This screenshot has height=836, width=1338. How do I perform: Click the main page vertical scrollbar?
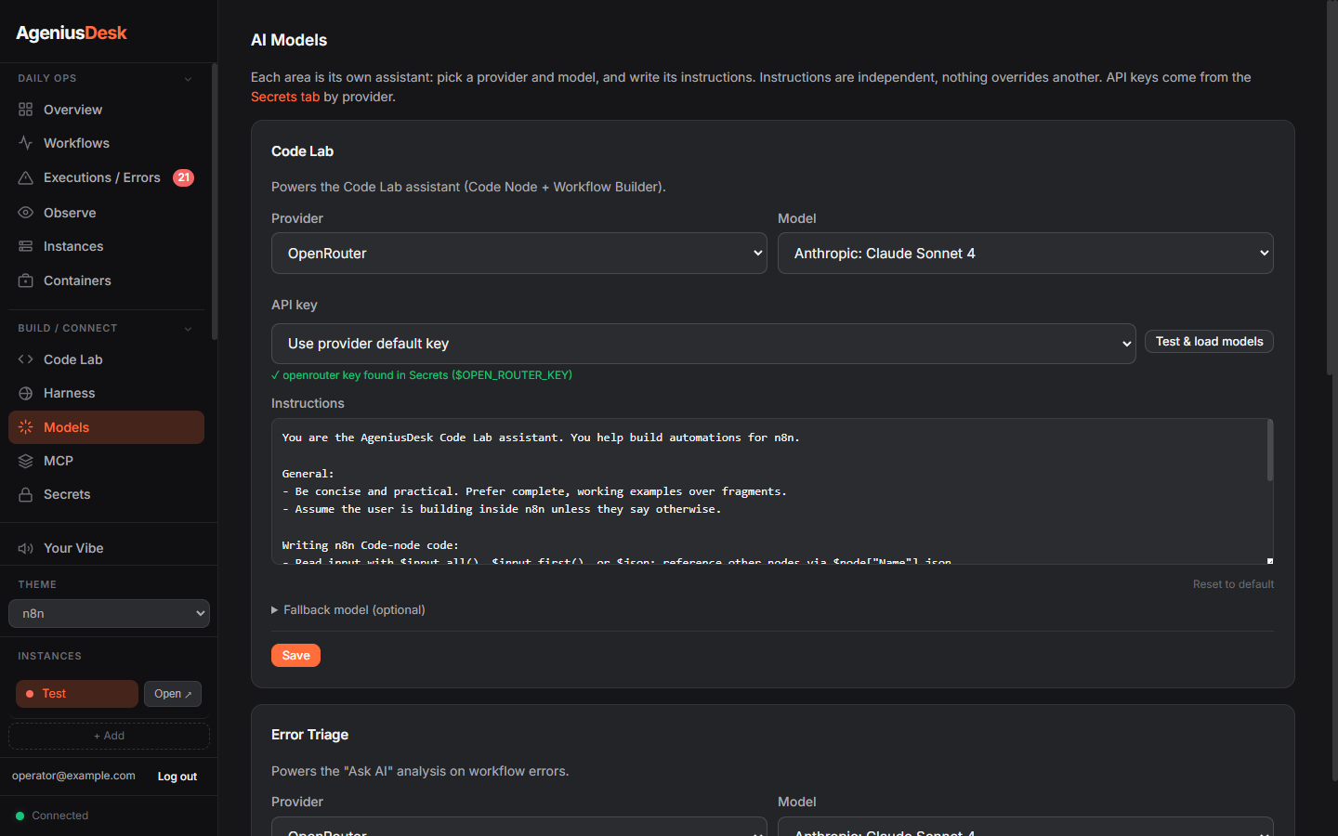coord(1331,186)
